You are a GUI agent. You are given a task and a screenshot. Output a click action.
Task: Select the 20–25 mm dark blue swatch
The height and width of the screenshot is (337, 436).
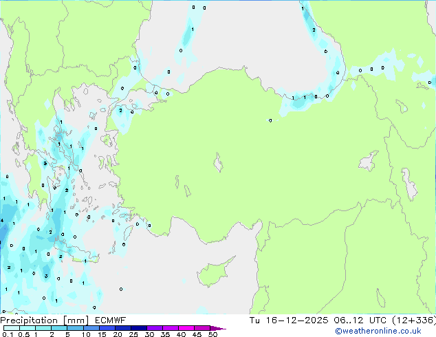[x=122, y=328]
